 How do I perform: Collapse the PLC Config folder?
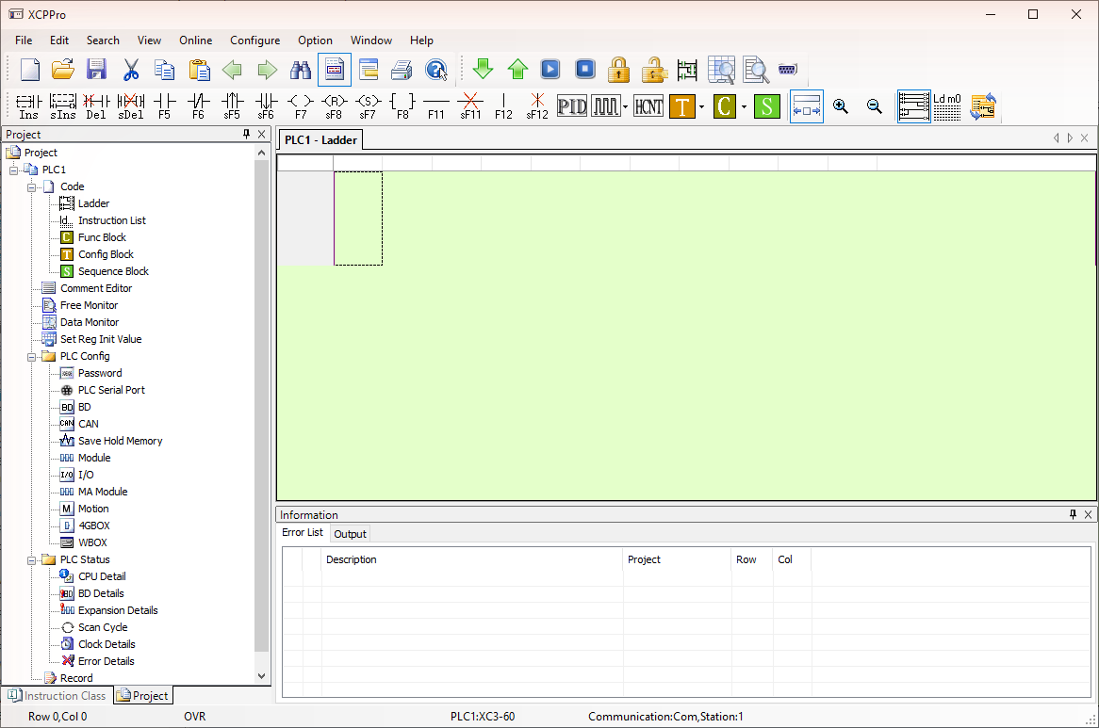(31, 357)
